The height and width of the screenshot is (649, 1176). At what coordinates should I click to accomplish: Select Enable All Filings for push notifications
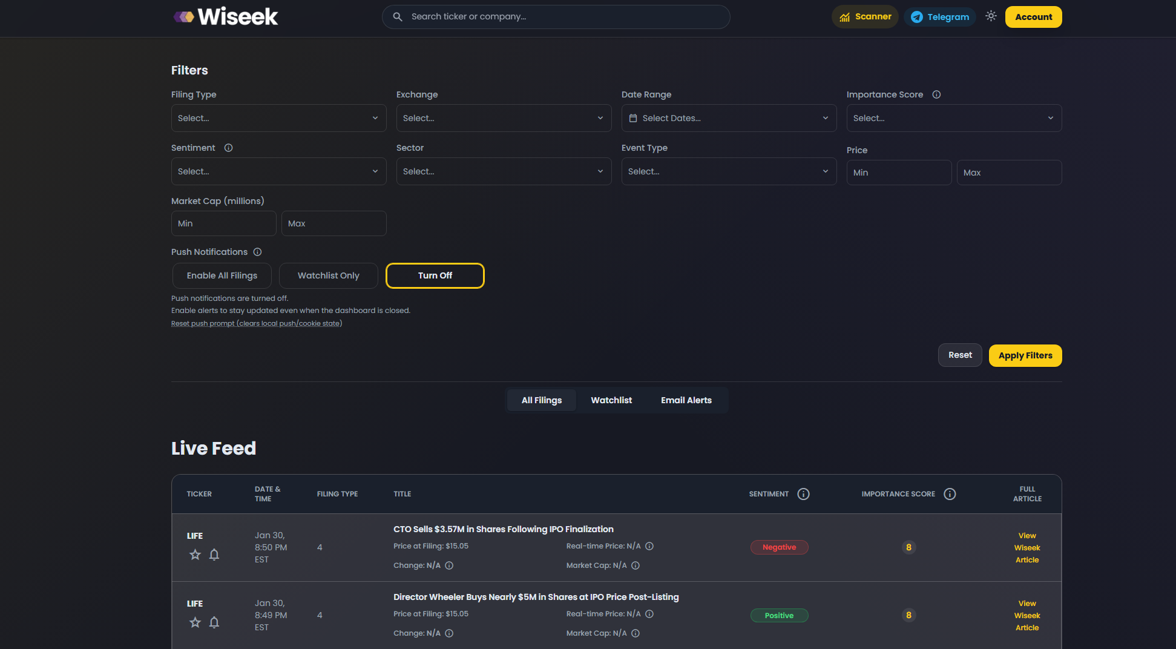222,275
